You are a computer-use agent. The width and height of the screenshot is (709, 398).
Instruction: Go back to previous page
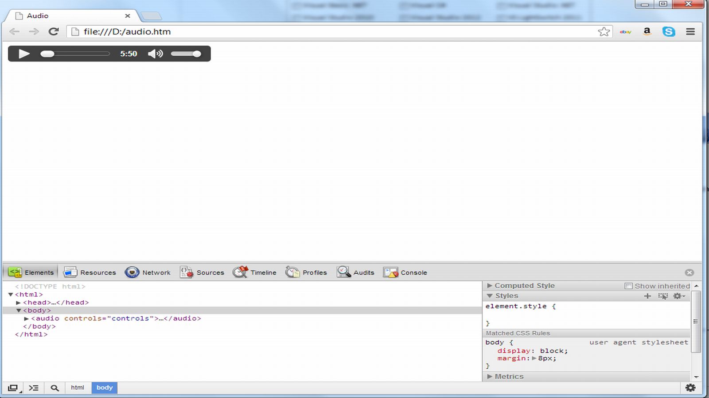(14, 31)
